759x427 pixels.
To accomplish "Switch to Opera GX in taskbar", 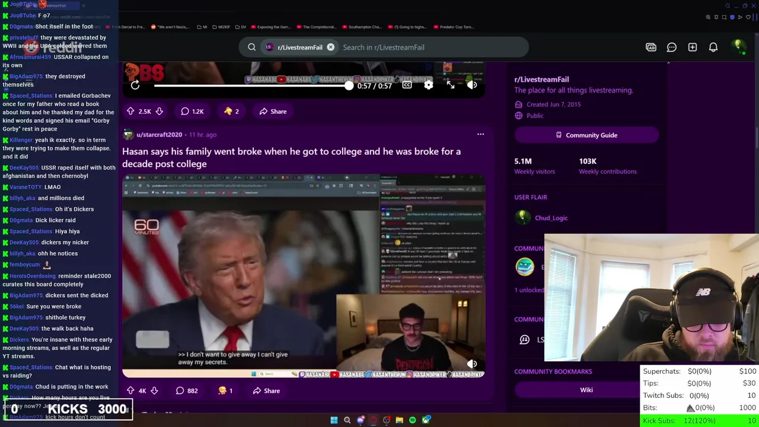I will tap(373, 420).
